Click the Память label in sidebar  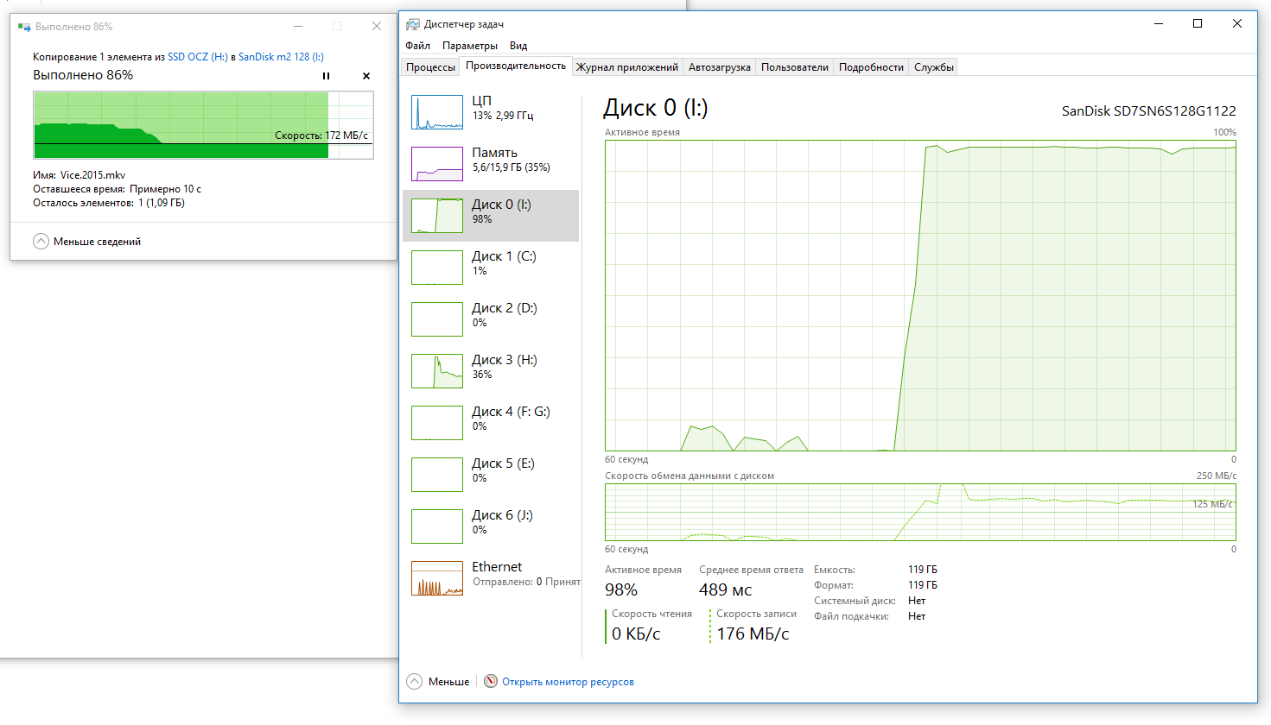click(x=494, y=153)
